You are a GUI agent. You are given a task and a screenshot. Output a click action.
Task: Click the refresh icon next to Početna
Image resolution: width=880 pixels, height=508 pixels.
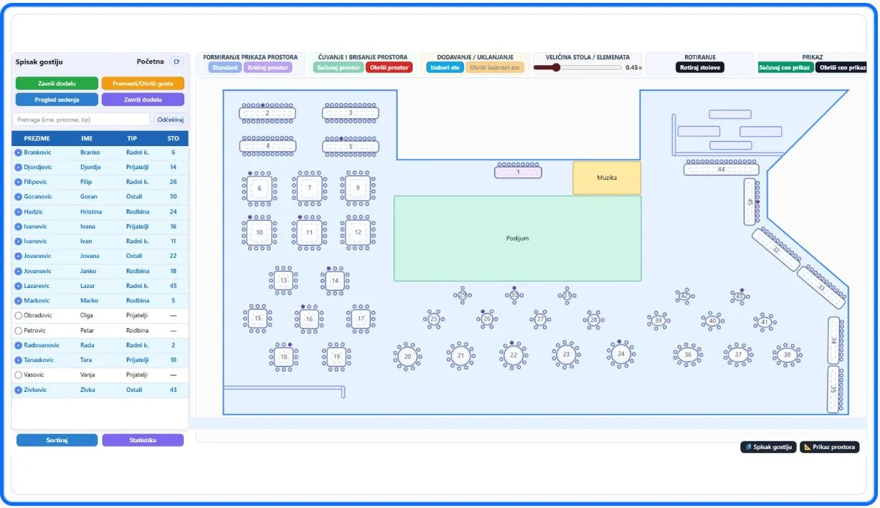(177, 62)
